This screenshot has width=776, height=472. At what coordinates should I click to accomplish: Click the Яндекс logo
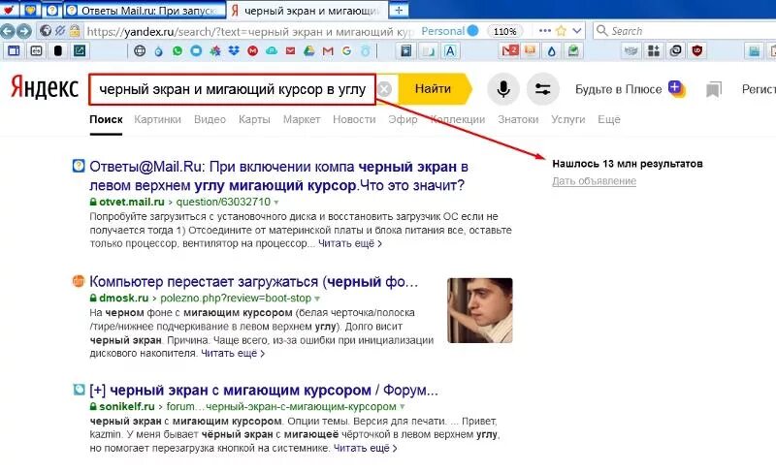pyautogui.click(x=45, y=88)
